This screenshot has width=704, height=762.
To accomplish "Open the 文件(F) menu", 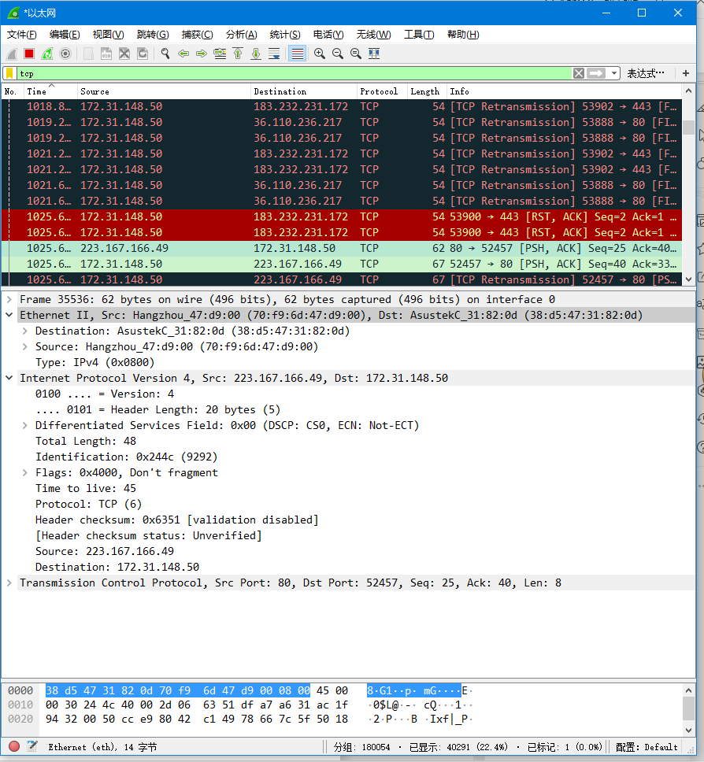I will [21, 35].
